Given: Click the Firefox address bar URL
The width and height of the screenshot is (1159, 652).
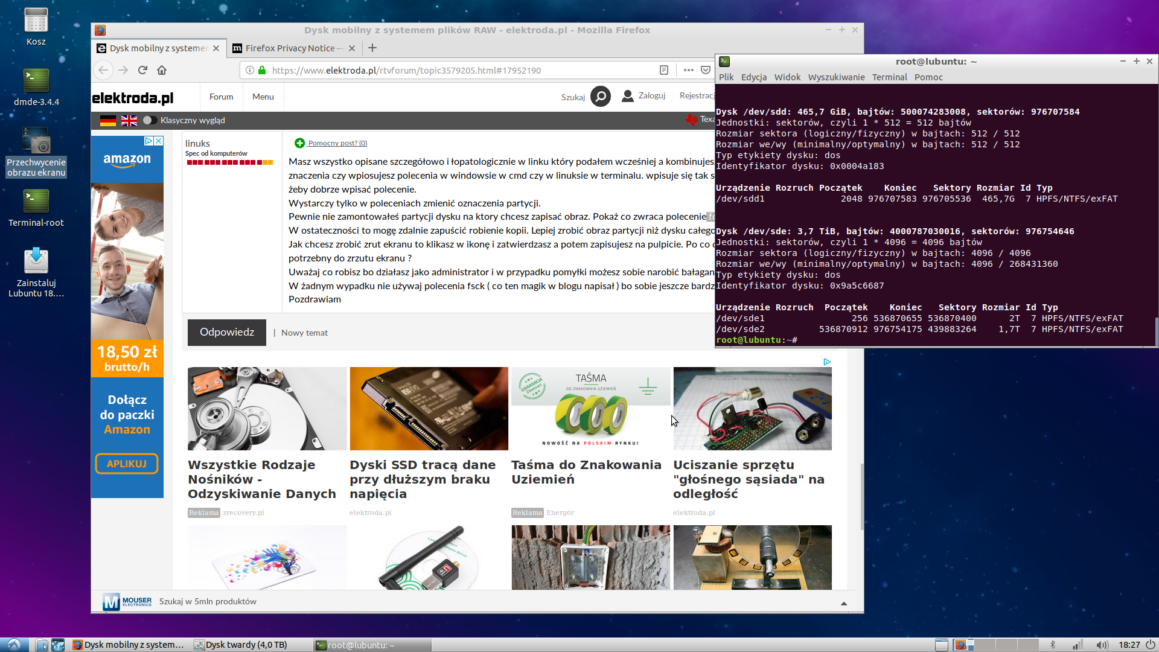Looking at the screenshot, I should [x=406, y=71].
